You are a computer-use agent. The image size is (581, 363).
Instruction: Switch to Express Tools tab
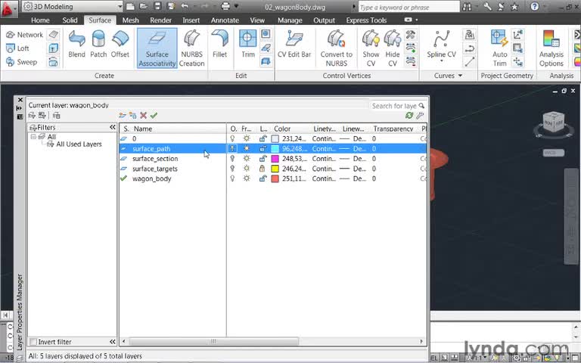pos(366,20)
